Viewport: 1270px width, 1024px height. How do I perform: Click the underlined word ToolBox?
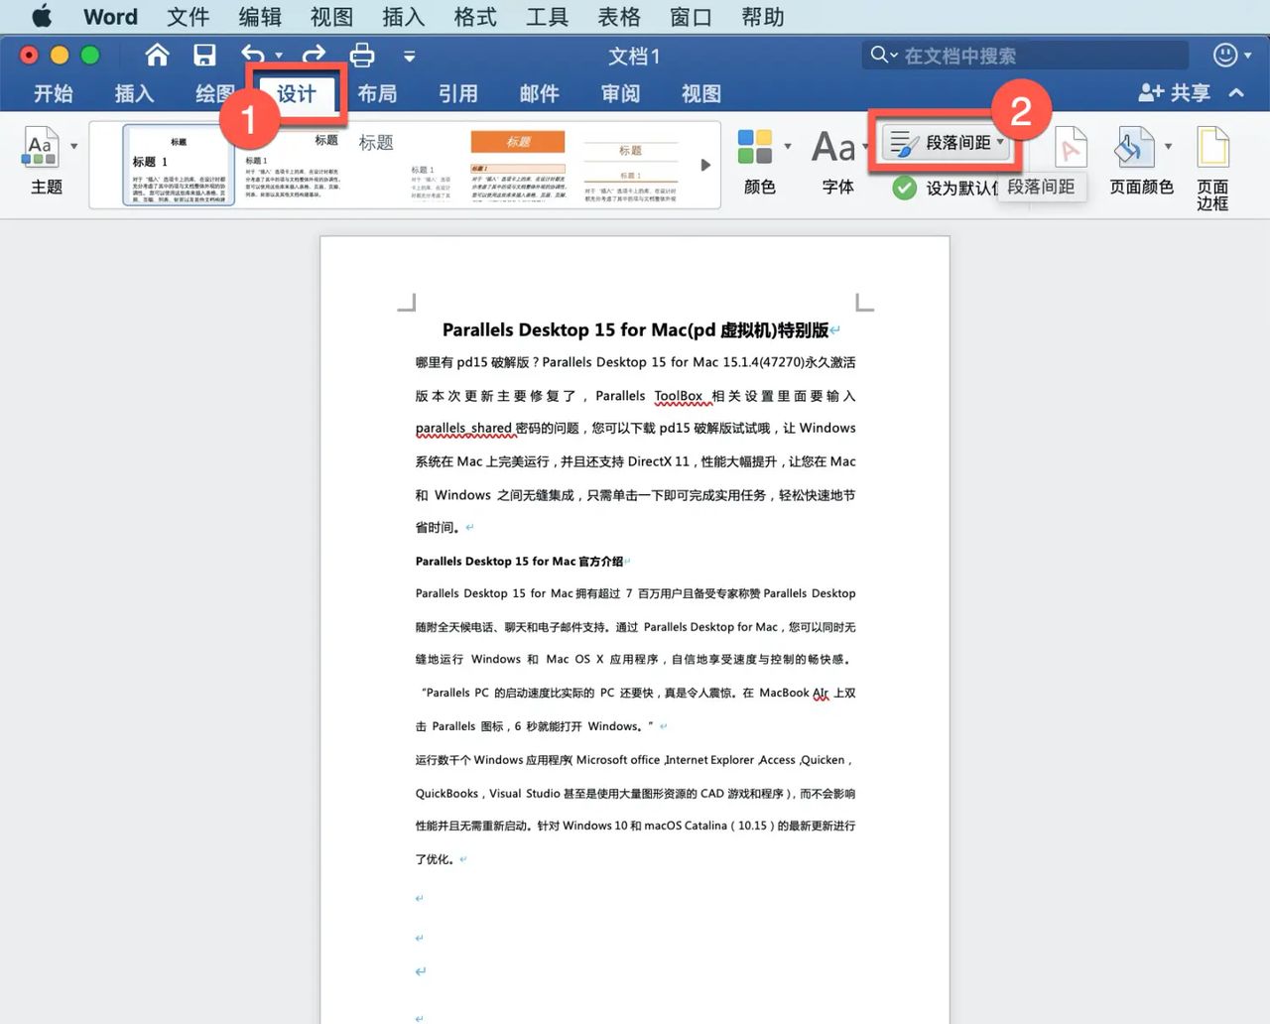[x=679, y=396]
